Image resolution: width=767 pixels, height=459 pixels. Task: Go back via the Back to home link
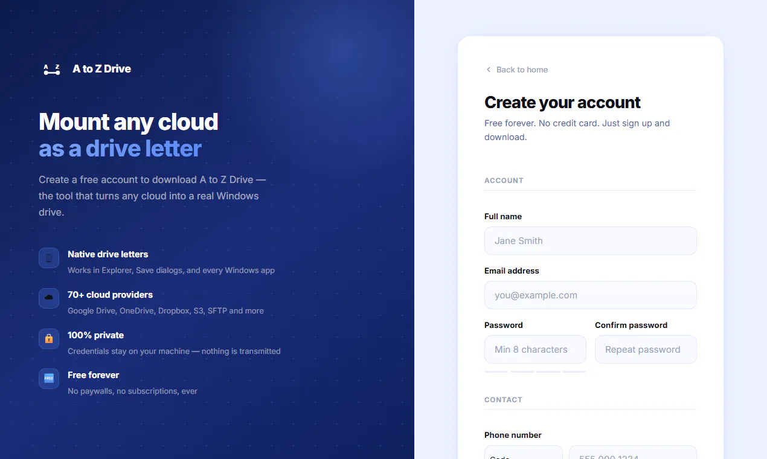516,69
